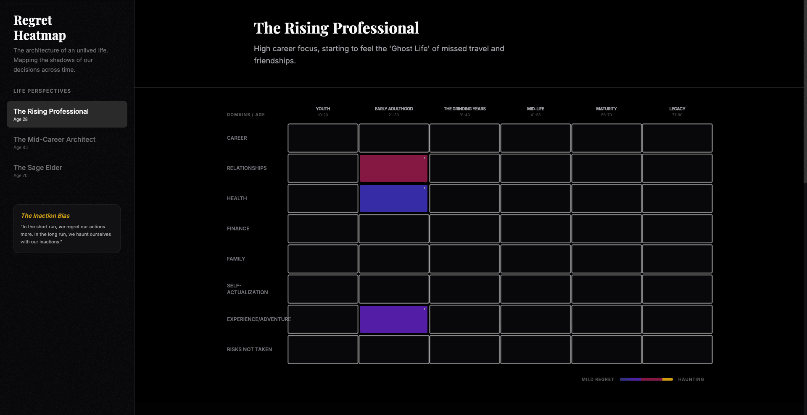The image size is (807, 415).
Task: Click the Legacy column header
Action: point(677,111)
